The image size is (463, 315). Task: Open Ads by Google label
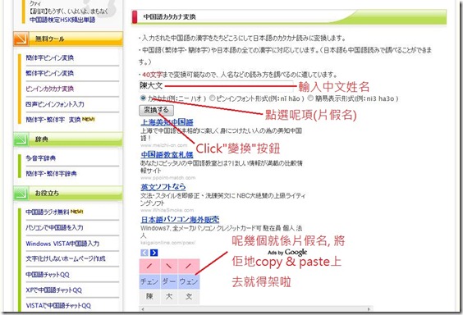coord(287,253)
